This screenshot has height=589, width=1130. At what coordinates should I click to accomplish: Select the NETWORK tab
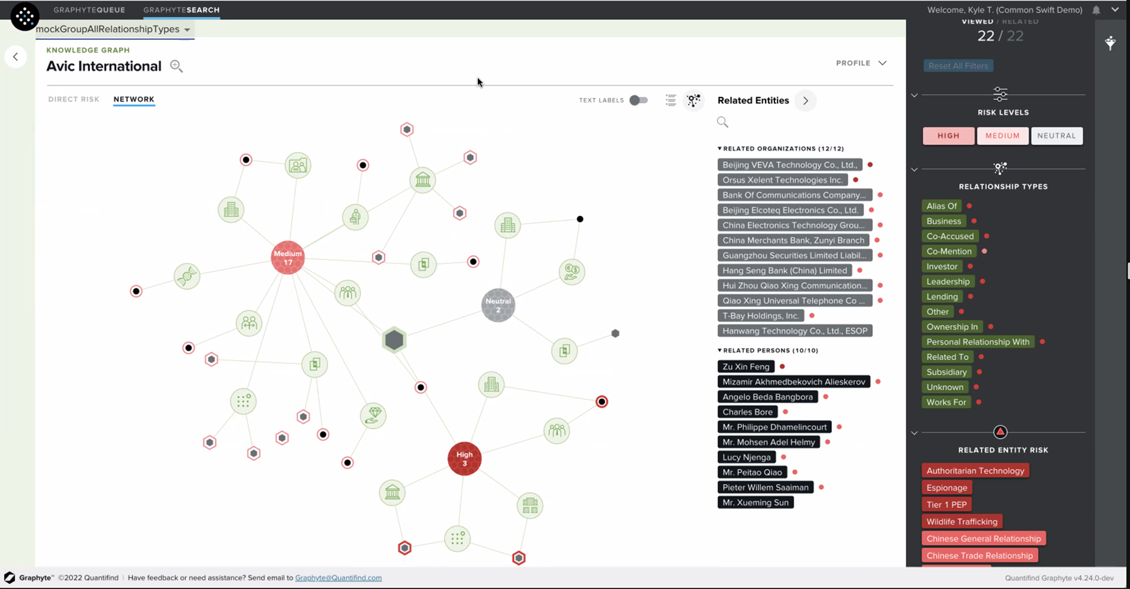134,99
